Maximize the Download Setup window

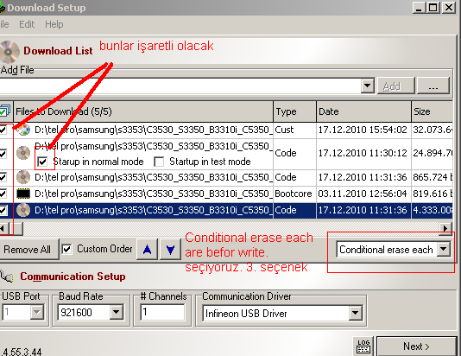pyautogui.click(x=433, y=8)
